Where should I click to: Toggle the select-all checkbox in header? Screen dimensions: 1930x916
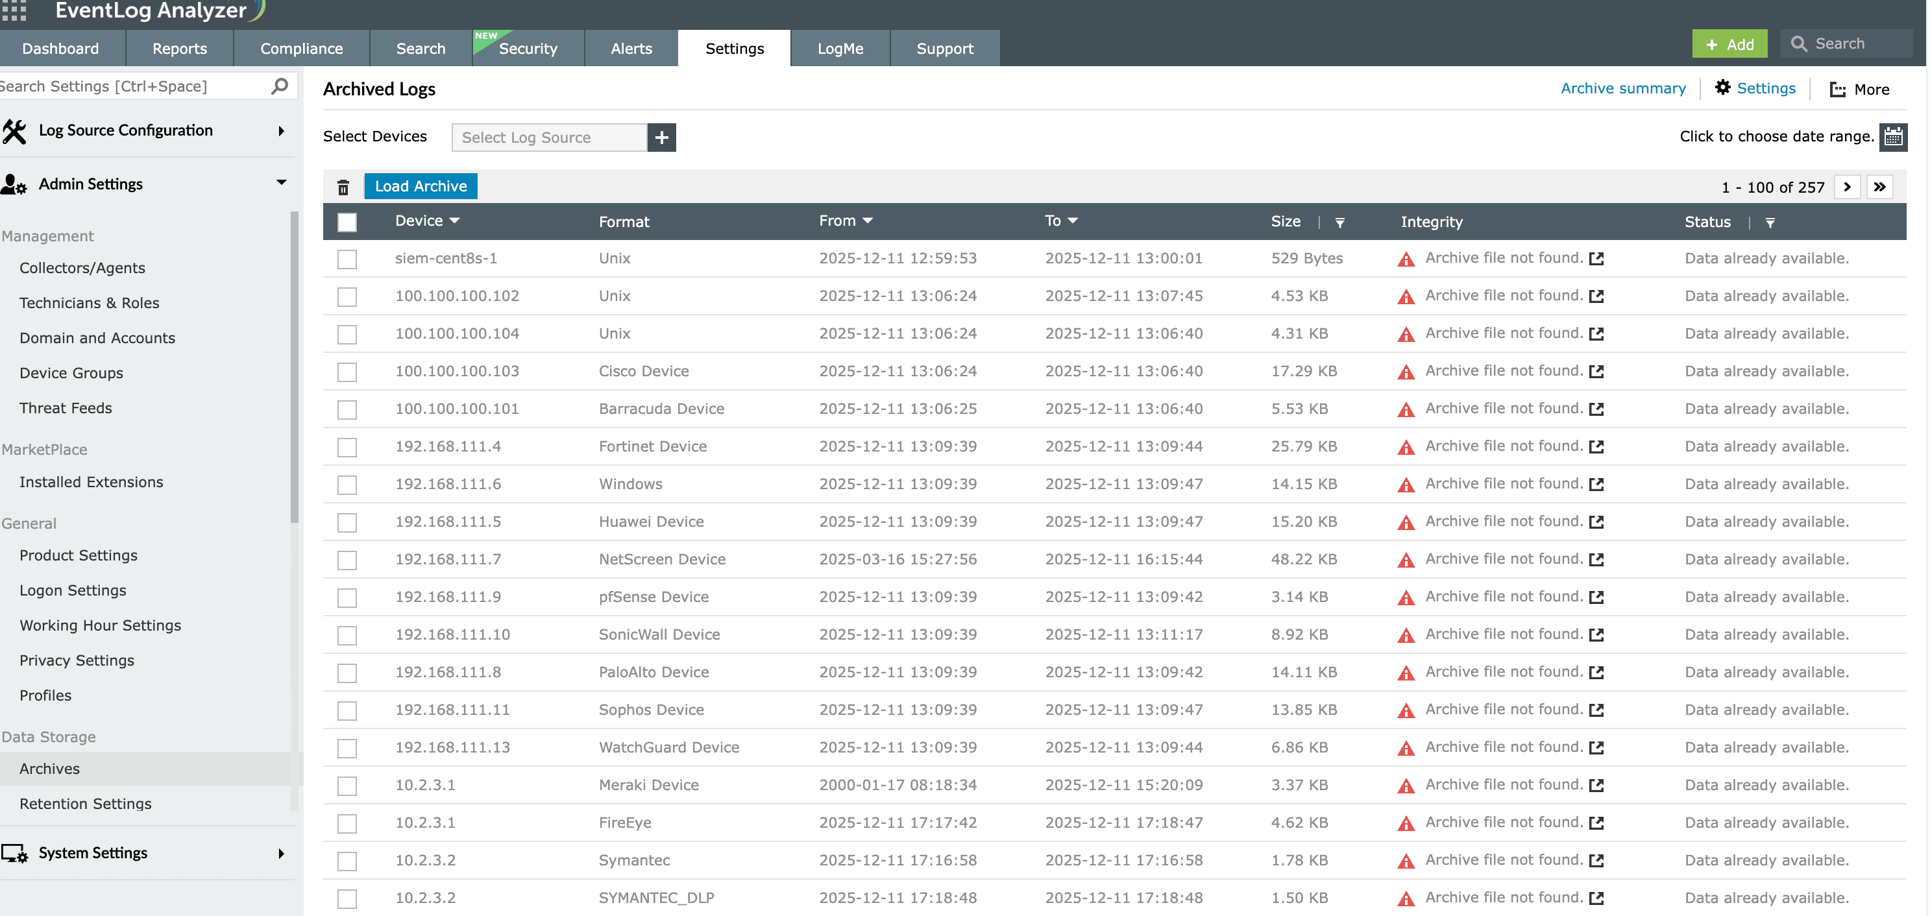[347, 222]
